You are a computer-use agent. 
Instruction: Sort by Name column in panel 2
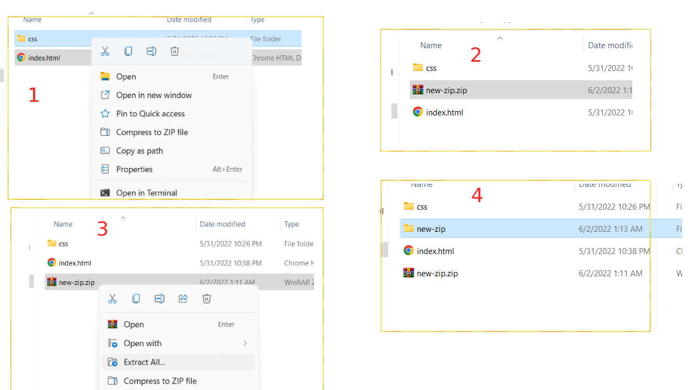[431, 45]
